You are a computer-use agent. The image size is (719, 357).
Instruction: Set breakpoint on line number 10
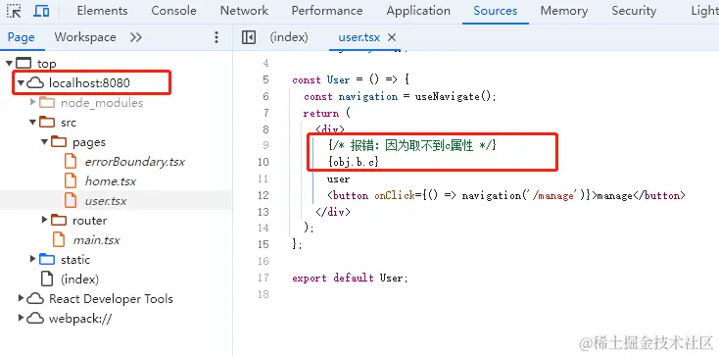264,162
